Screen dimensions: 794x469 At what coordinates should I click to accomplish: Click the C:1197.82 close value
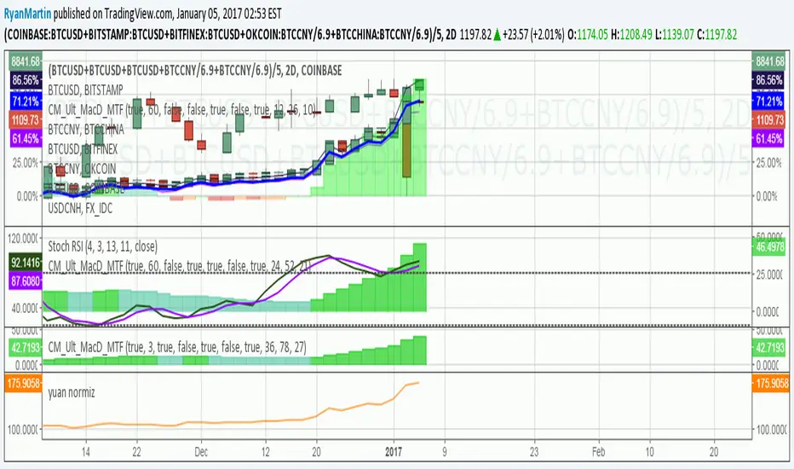click(716, 34)
